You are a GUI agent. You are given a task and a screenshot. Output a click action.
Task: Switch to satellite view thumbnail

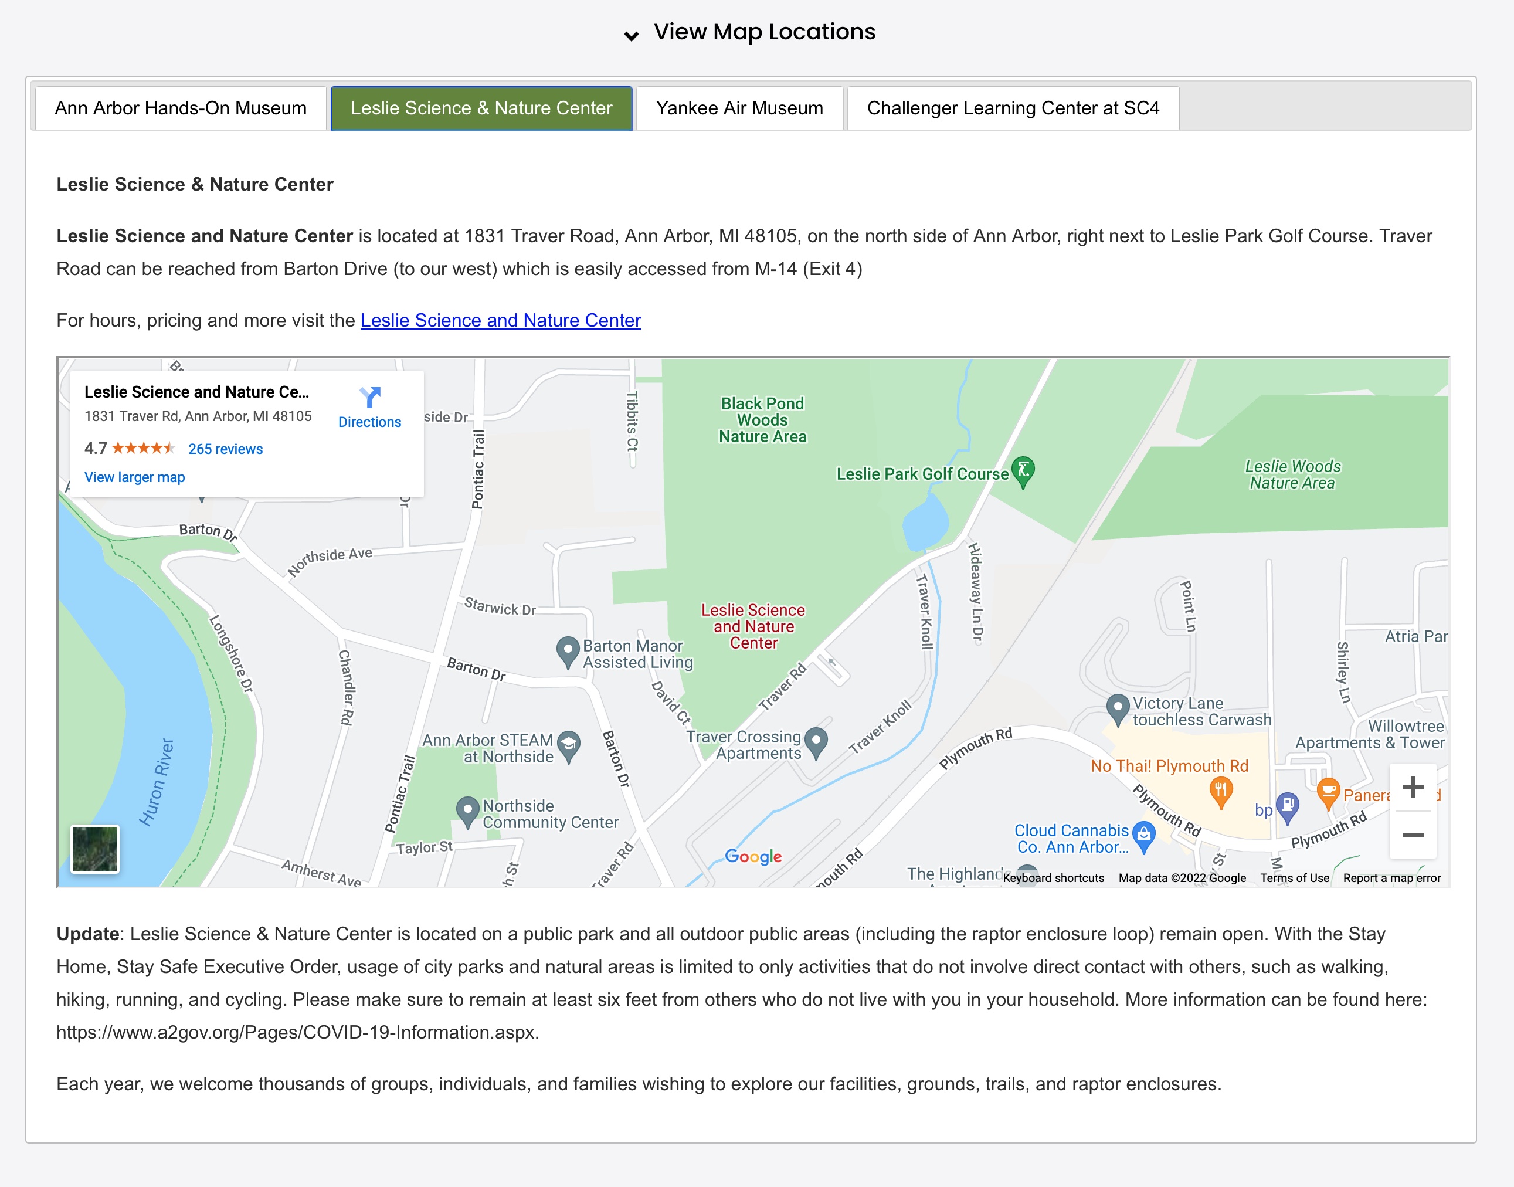tap(94, 849)
